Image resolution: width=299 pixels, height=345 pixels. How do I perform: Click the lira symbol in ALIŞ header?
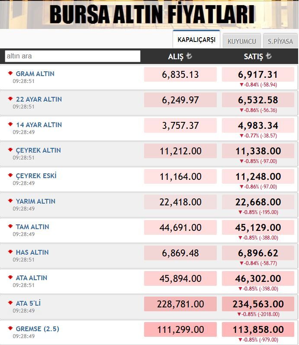(189, 56)
